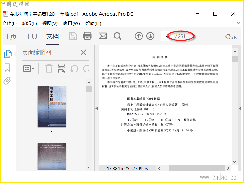Click the horizontal scrollbar thumb
Image resolution: width=244 pixels, height=183 pixels.
tap(197, 168)
